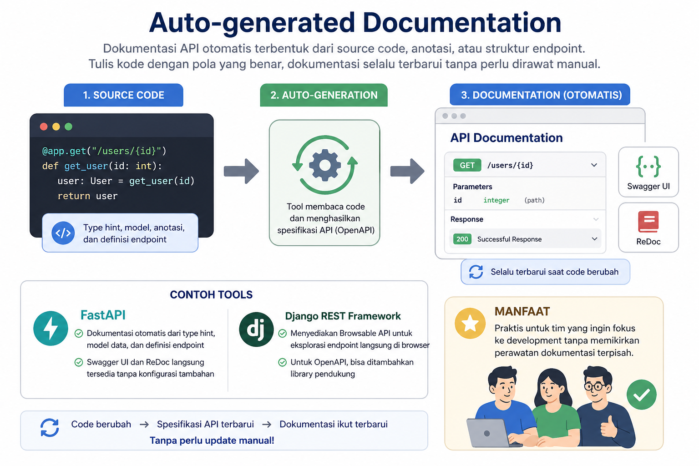Click the Auto-generated Documentation main title
Screen dimensions: 699x466
point(355,23)
